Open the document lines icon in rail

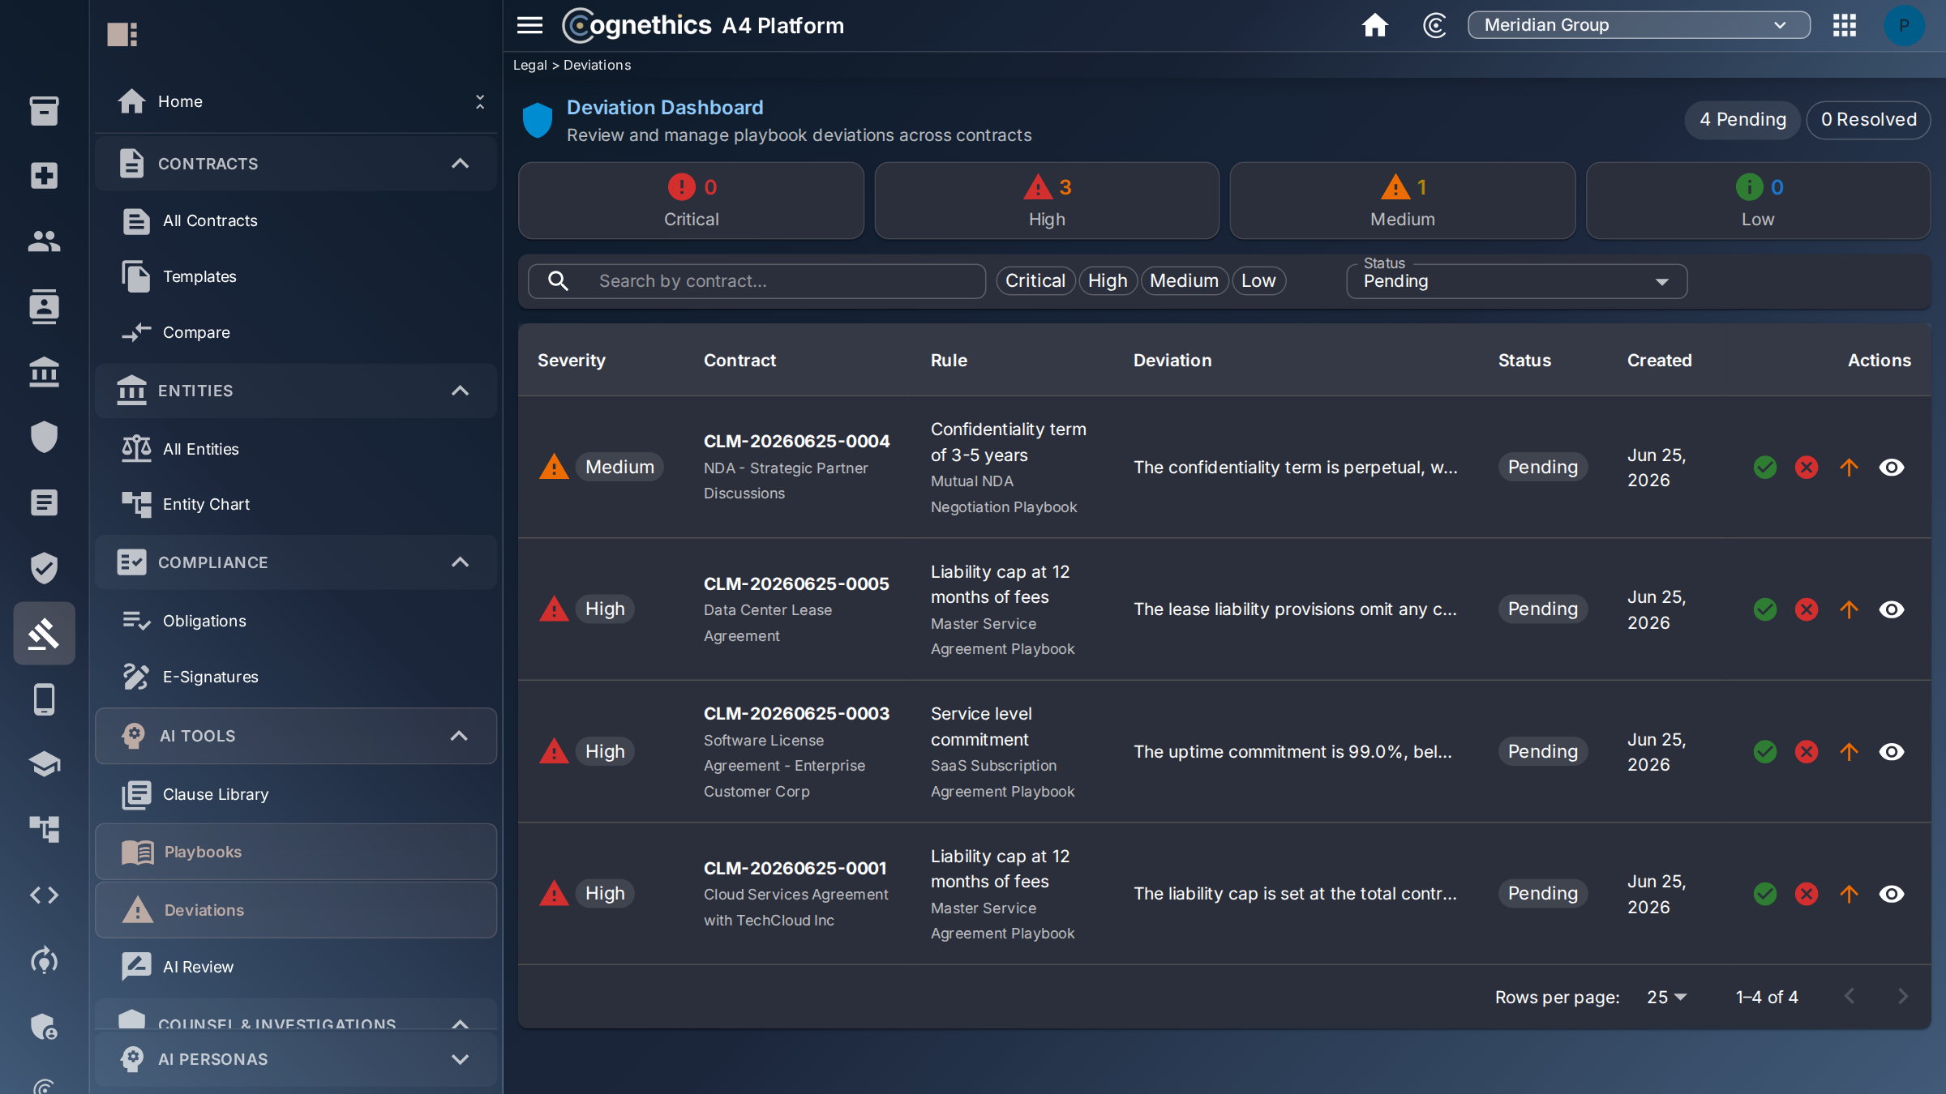(44, 502)
